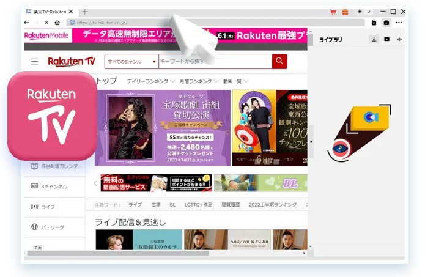Open the 無料の動画配信サービス Rチャンネル banner
The width and height of the screenshot is (436, 277).
click(157, 183)
